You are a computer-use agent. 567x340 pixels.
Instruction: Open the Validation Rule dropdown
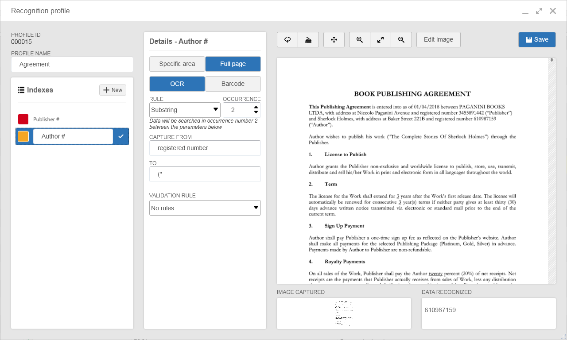point(205,208)
